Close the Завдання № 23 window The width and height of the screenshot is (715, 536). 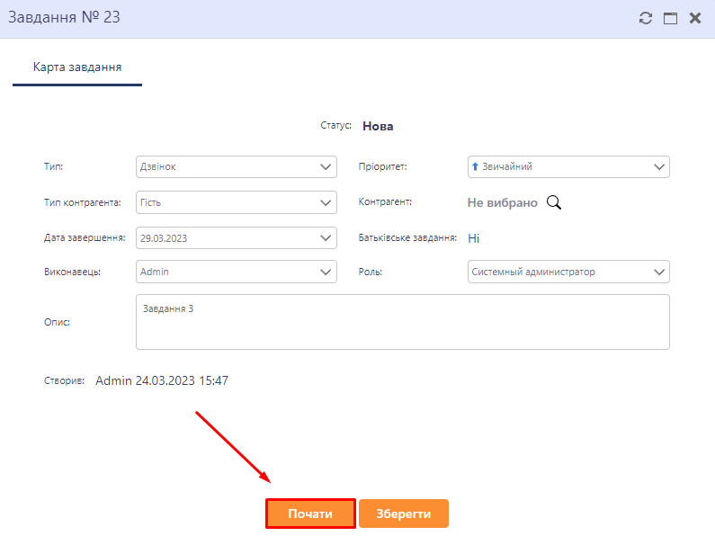tap(695, 18)
